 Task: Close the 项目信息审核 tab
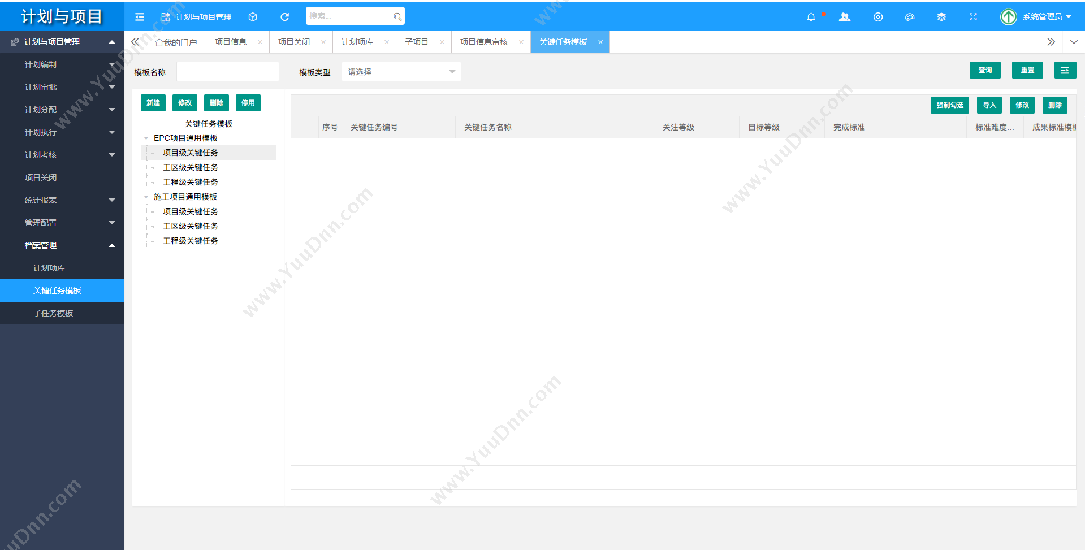coord(521,42)
